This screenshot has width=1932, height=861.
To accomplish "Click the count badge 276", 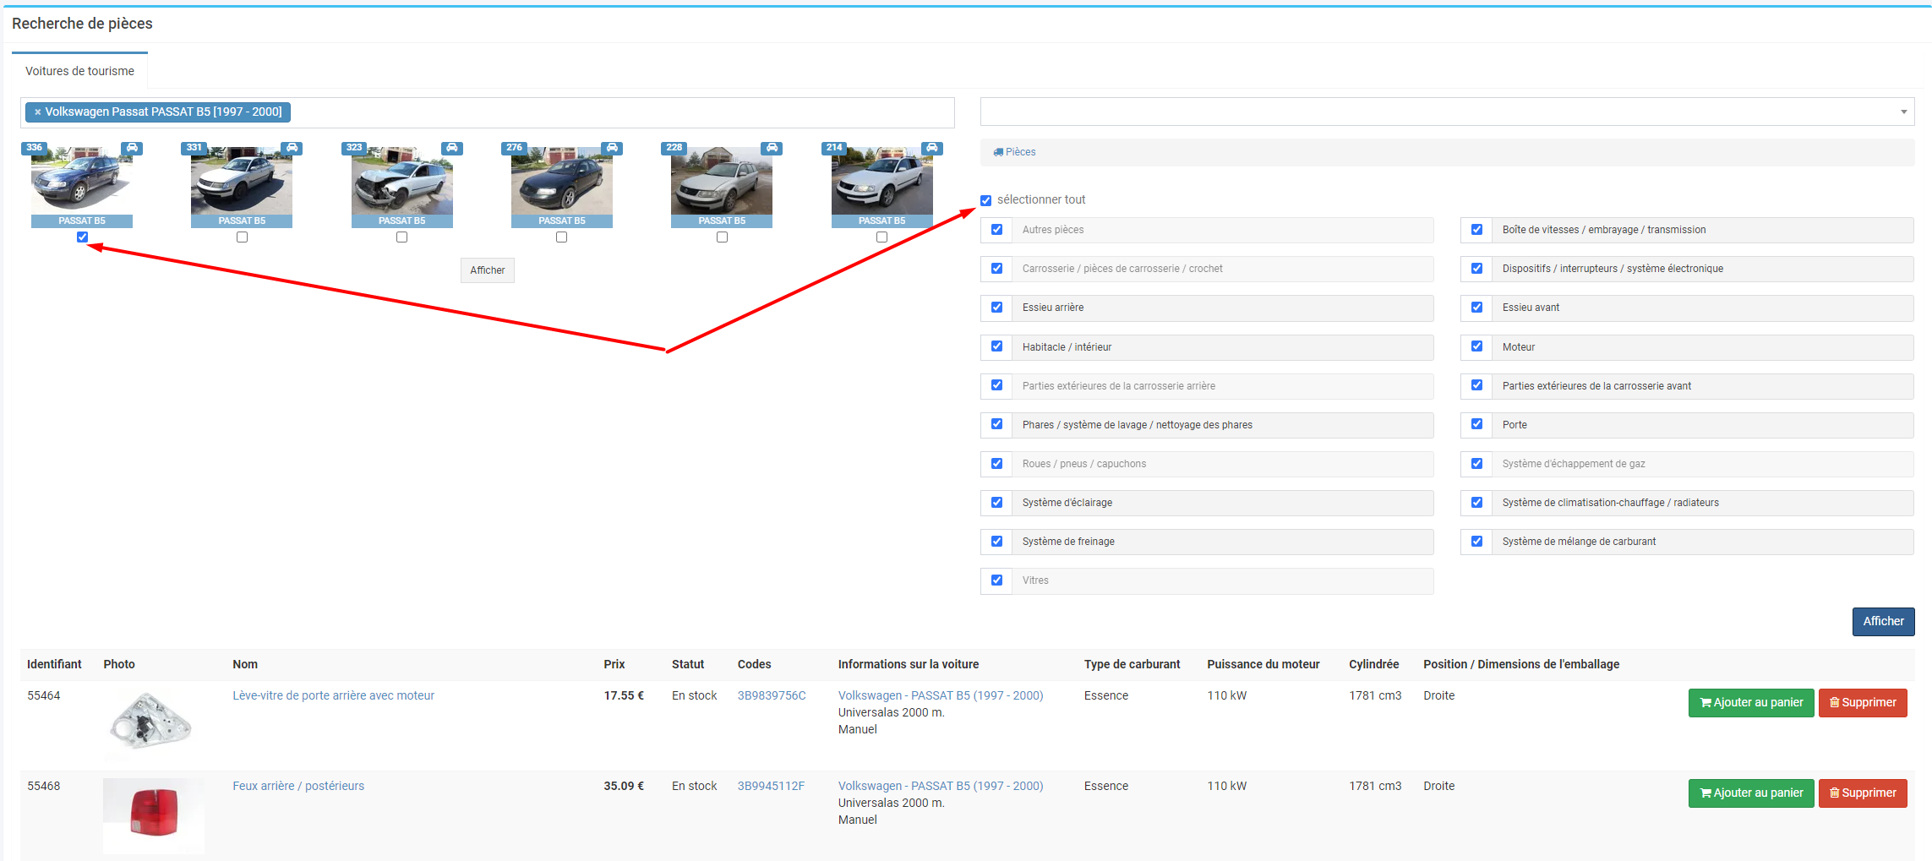I will (x=514, y=147).
